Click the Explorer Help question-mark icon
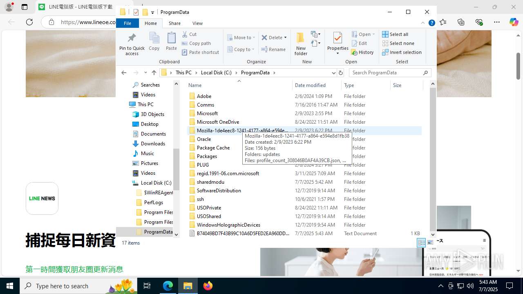523x294 pixels. pyautogui.click(x=431, y=23)
